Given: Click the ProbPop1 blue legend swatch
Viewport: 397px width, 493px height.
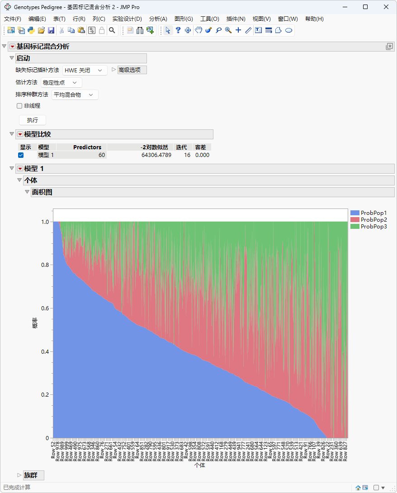Looking at the screenshot, I should 355,213.
